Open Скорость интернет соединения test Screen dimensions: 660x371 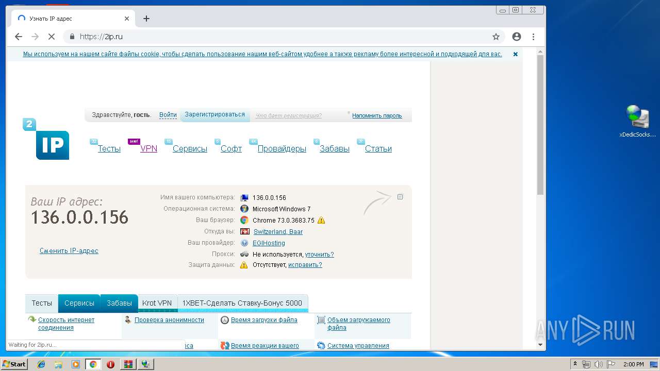[66, 324]
